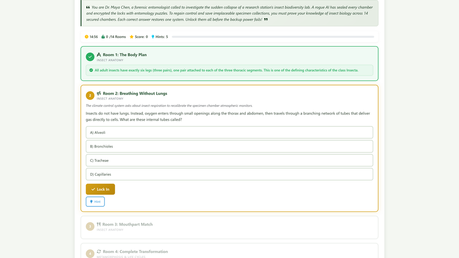Click the clock timer icon
Screen dimensions: 459x258
[86, 37]
